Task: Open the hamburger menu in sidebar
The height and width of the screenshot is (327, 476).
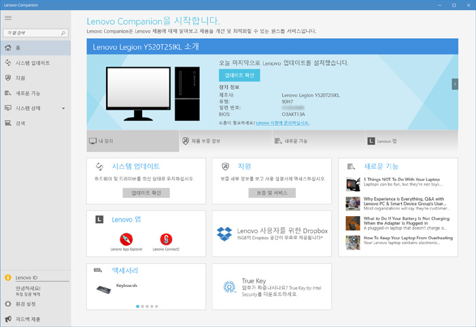Action: [8, 18]
